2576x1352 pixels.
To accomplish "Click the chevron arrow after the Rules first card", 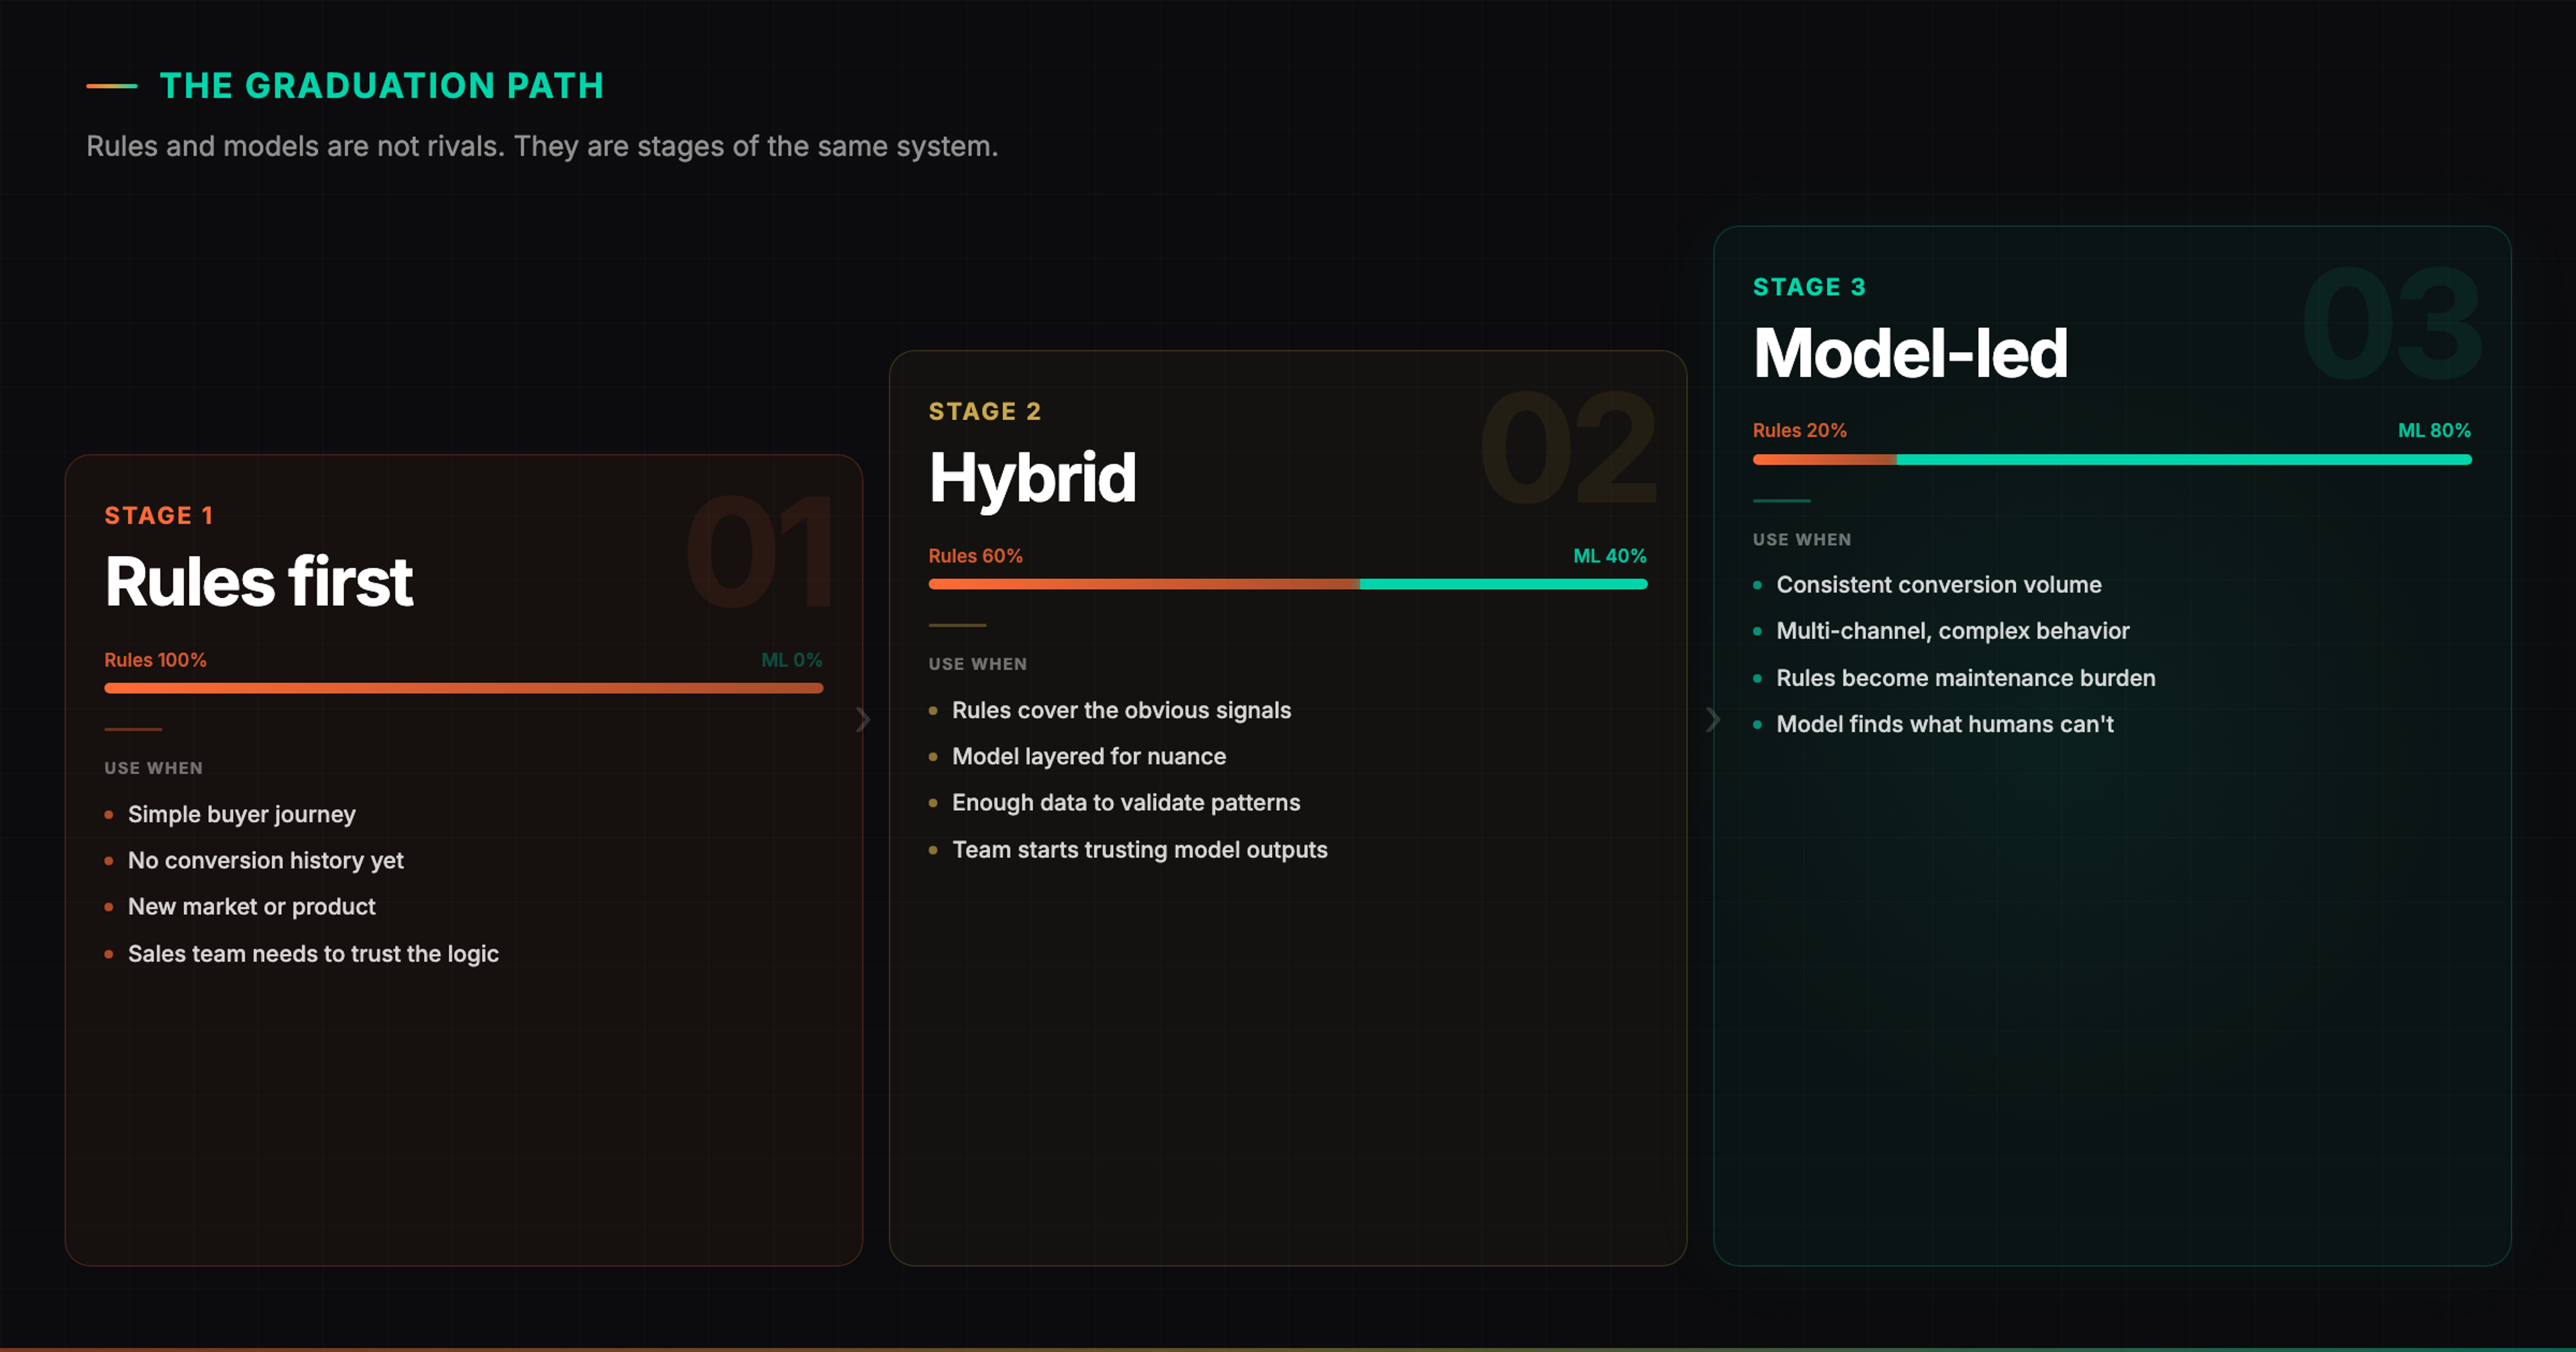I will [863, 720].
